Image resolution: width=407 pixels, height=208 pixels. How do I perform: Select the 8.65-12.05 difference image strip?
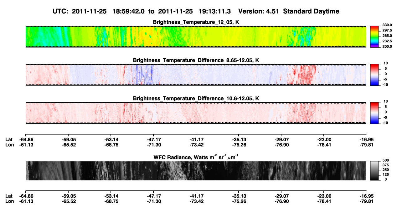click(x=196, y=75)
